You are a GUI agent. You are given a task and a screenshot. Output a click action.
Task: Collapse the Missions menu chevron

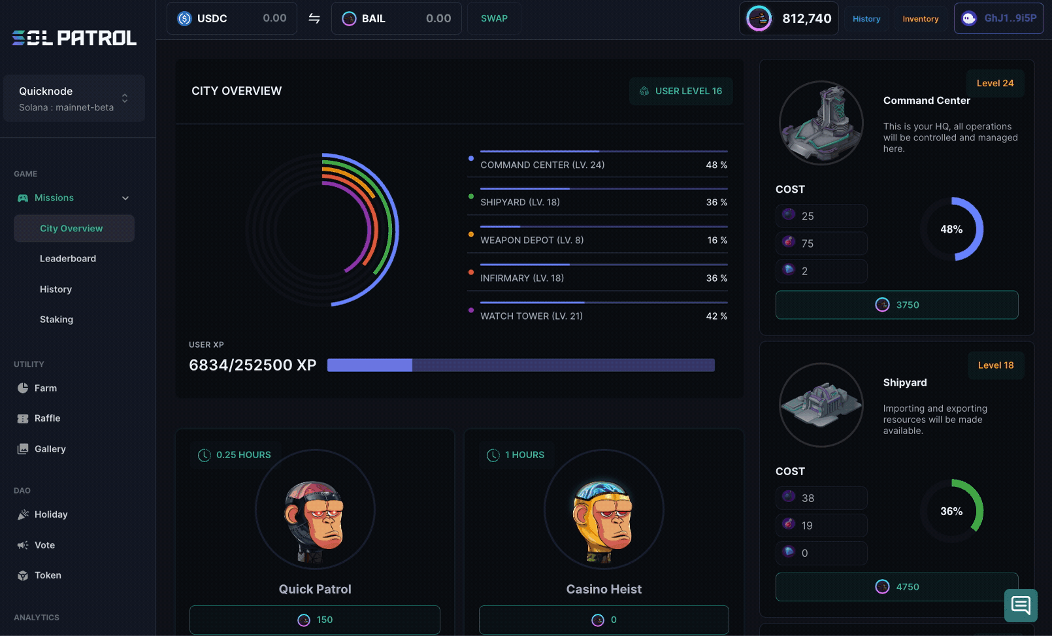125,198
